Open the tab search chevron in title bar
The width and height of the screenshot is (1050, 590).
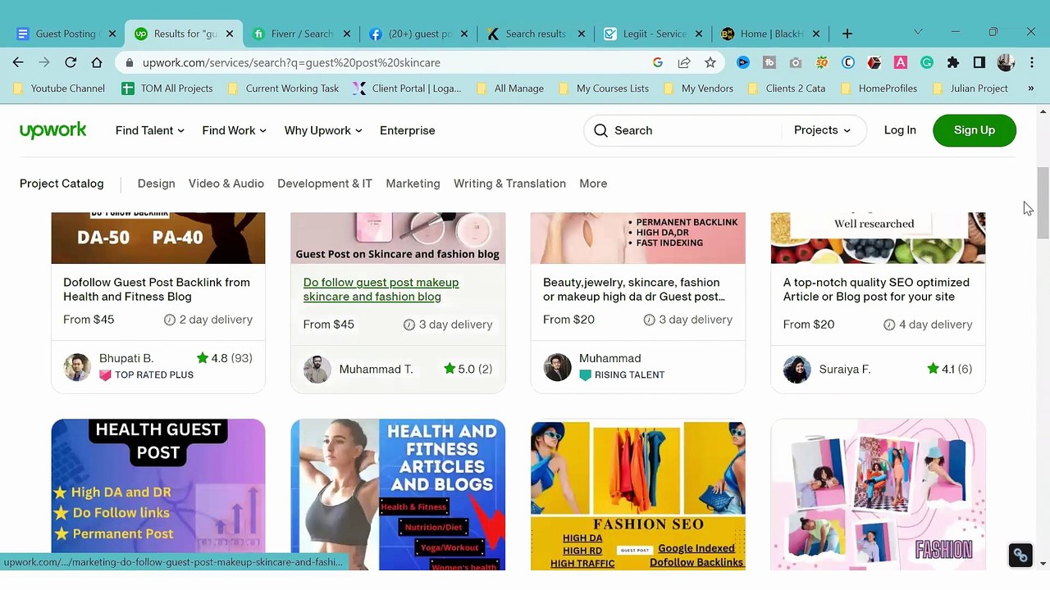[918, 32]
